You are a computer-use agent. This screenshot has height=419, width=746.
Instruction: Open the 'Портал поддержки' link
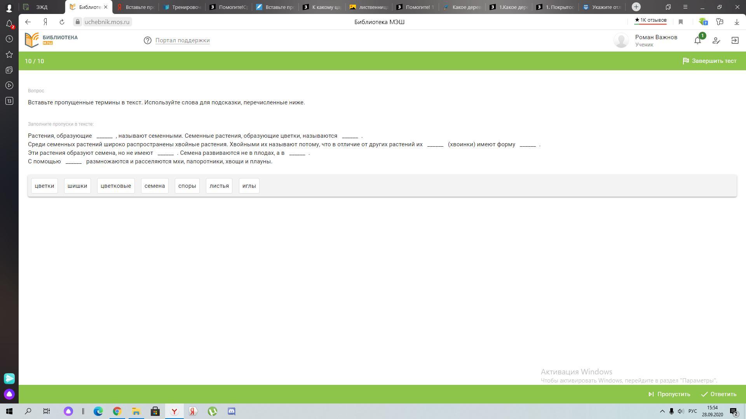[182, 40]
